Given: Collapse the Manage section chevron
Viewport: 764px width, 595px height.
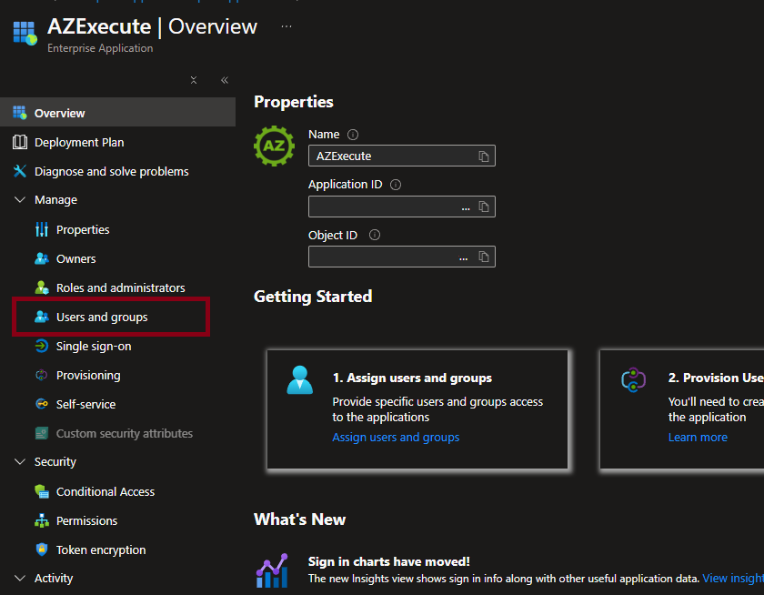Looking at the screenshot, I should point(20,200).
